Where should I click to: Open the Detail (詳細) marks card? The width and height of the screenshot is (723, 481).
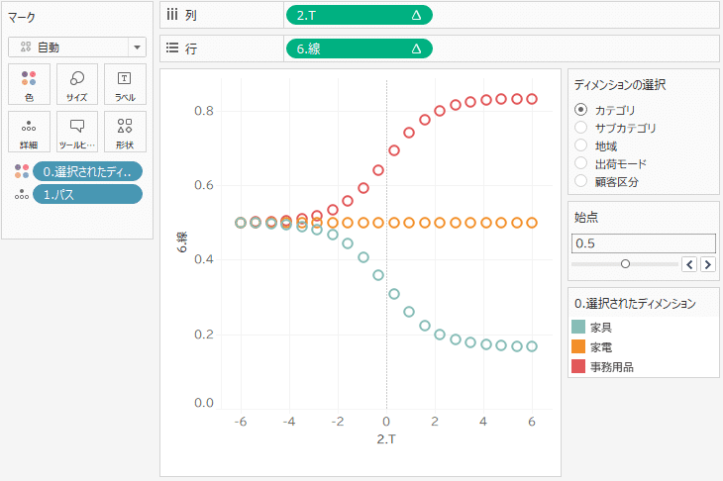coord(29,131)
